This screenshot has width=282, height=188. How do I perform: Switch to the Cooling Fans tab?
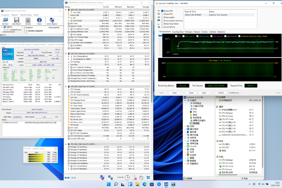click(x=178, y=32)
